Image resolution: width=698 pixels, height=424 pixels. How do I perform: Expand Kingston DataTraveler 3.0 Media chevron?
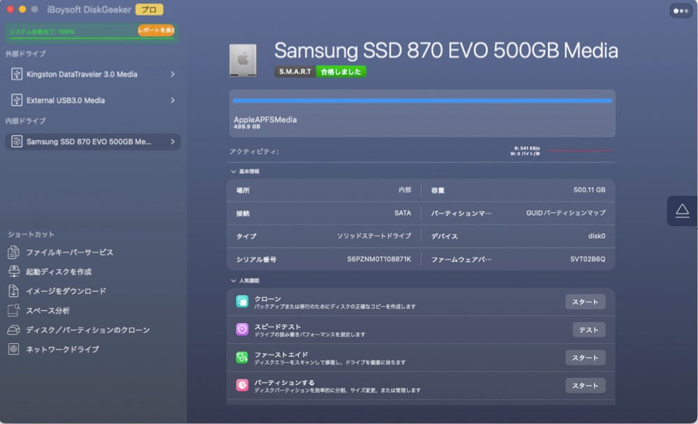[x=172, y=75]
